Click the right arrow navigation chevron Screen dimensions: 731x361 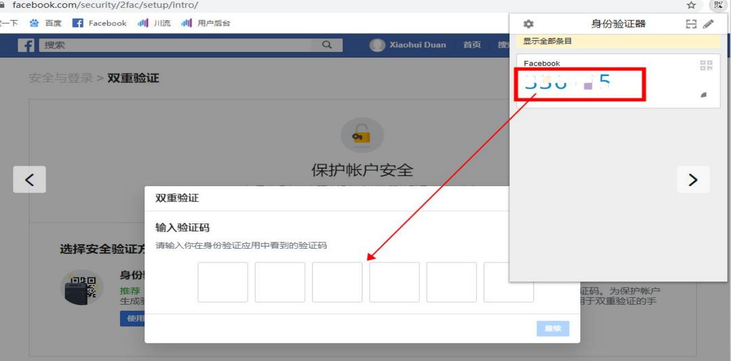[x=693, y=179]
